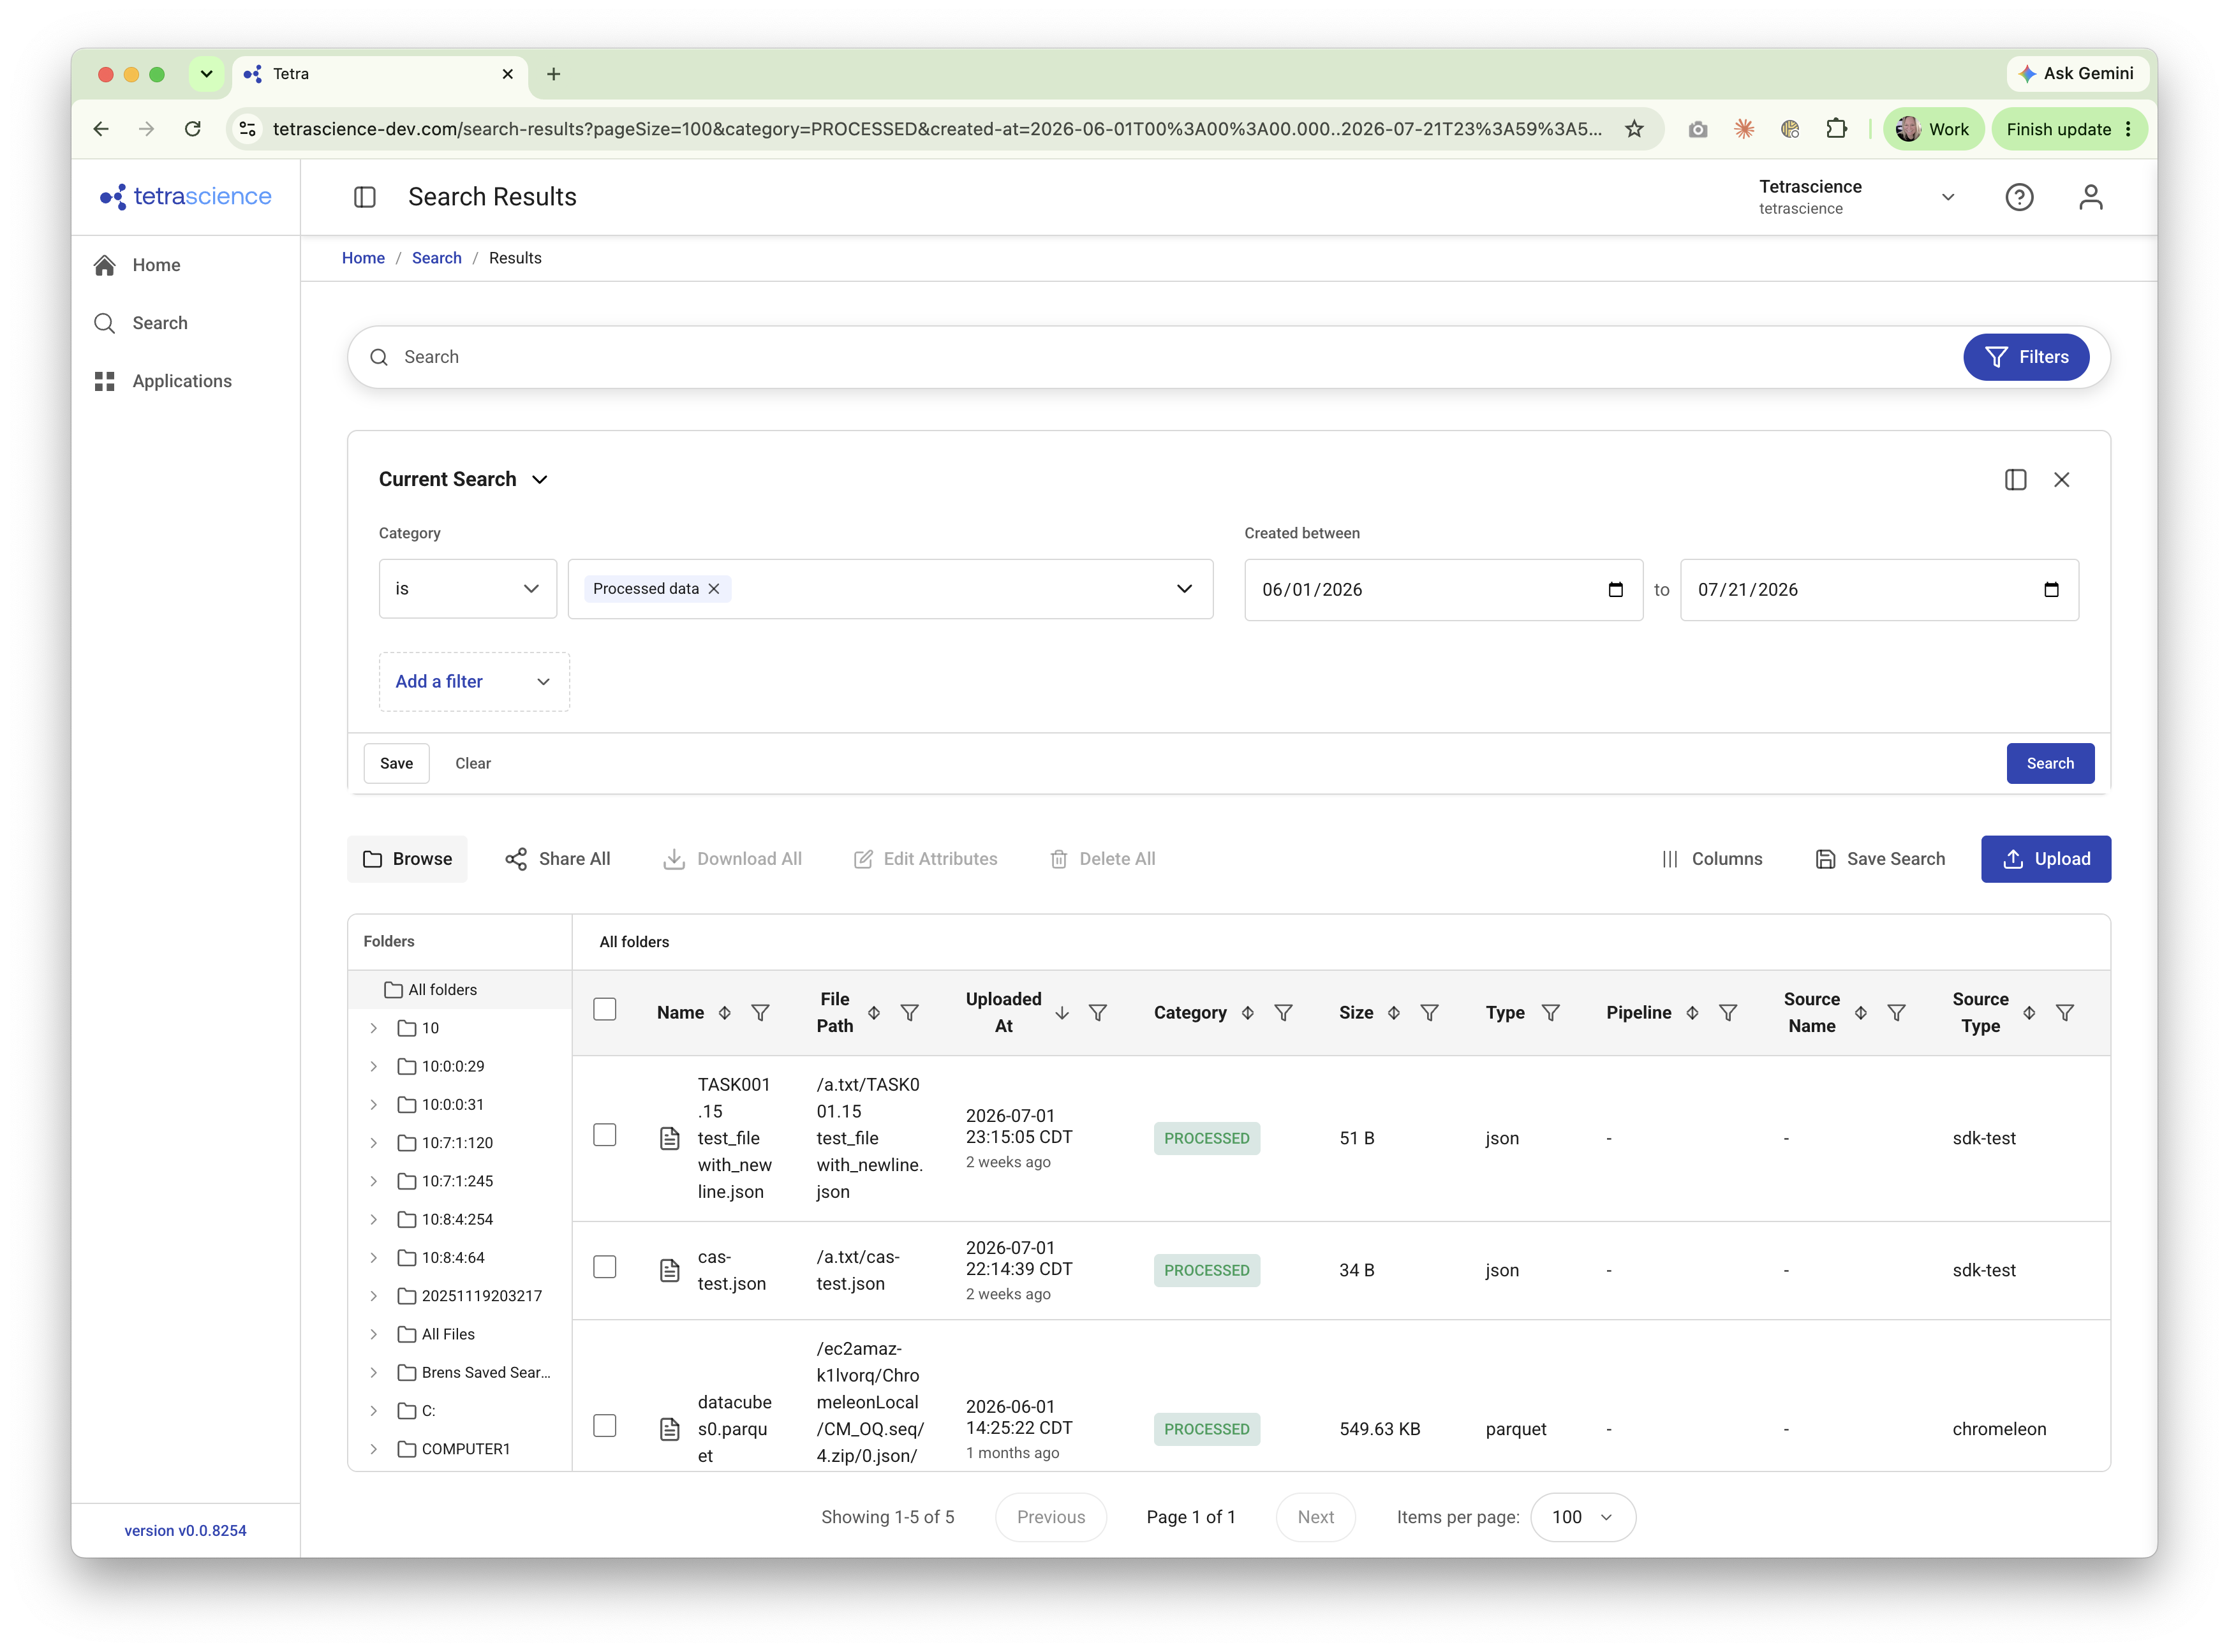This screenshot has width=2229, height=1652.
Task: Check the select-all checkbox in table header
Action: pos(605,1010)
